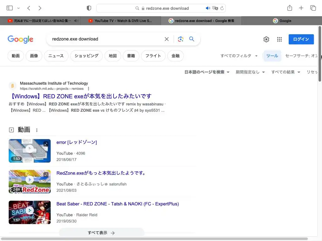This screenshot has width=322, height=241.
Task: Open 日本語のページを検索 language dropdown
Action: tap(207, 72)
